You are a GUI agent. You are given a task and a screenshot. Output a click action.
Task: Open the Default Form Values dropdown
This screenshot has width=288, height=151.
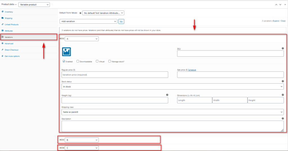coord(103,13)
